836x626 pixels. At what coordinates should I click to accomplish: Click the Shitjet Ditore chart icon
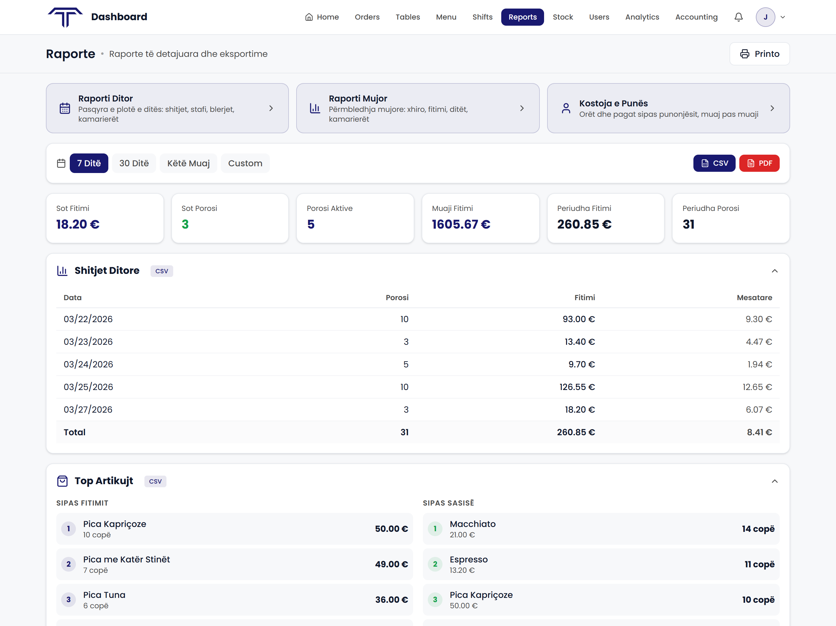62,271
